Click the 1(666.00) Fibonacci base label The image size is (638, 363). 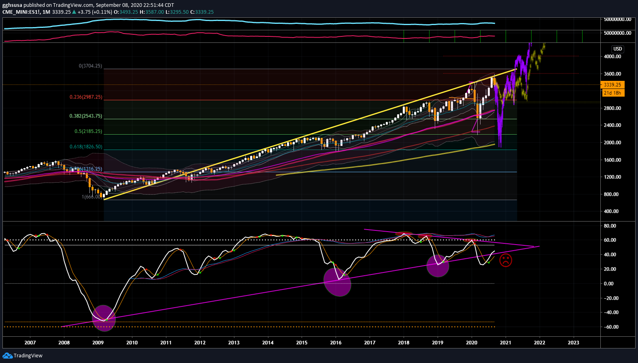(x=92, y=197)
